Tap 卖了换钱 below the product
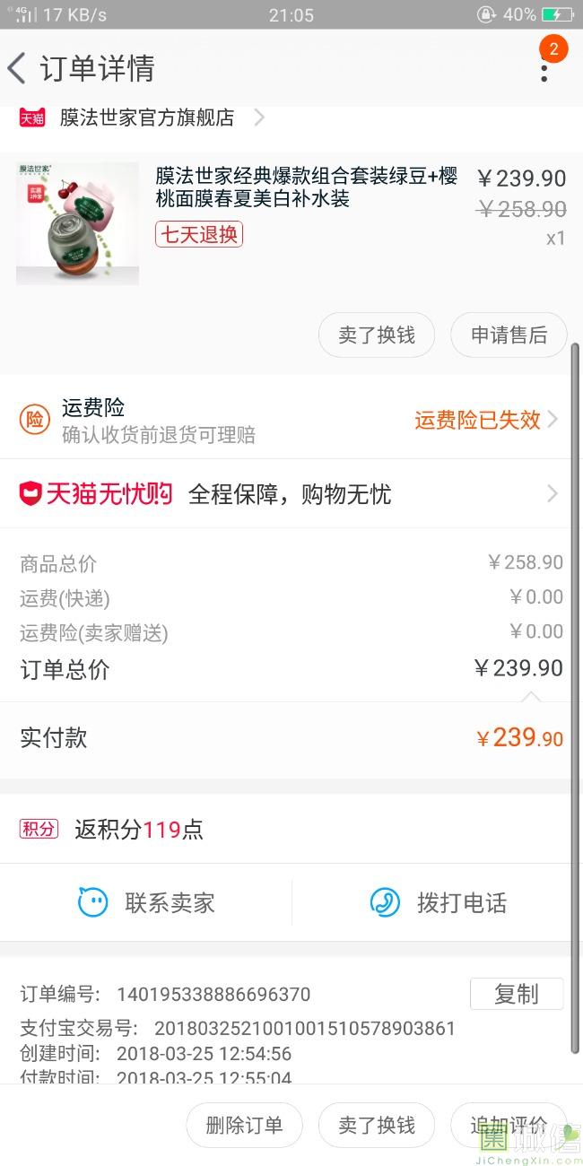This screenshot has width=583, height=1166. [377, 335]
